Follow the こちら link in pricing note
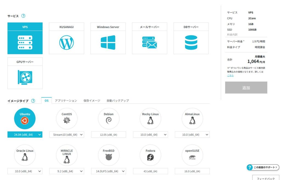 coord(230,75)
